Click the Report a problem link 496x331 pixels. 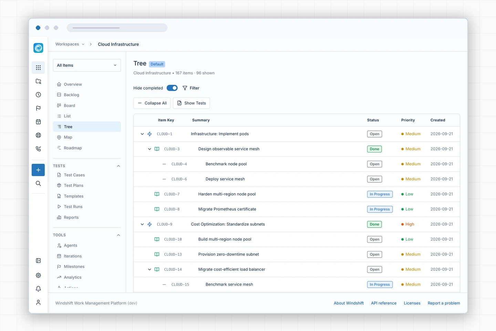point(444,303)
